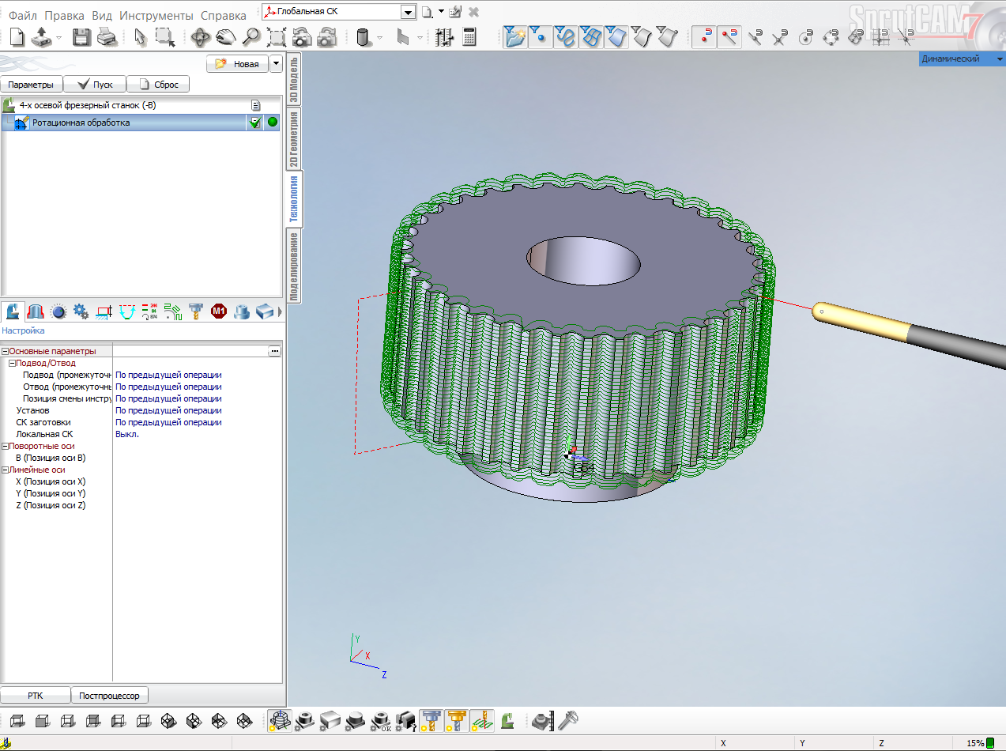Click the Сброс button

[x=158, y=85]
